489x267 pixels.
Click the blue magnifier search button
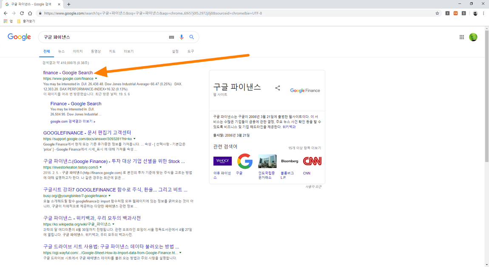(191, 37)
